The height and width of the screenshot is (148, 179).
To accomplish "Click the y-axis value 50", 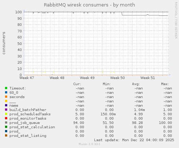I will click(x=19, y=43).
